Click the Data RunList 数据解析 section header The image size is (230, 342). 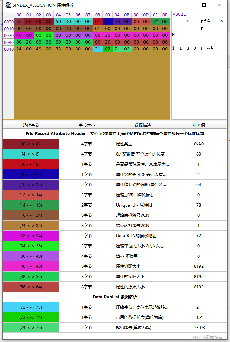[x=115, y=297]
